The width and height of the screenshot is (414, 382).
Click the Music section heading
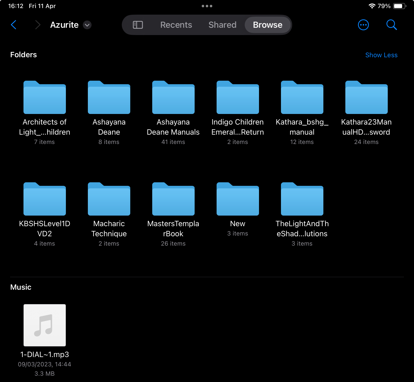21,287
